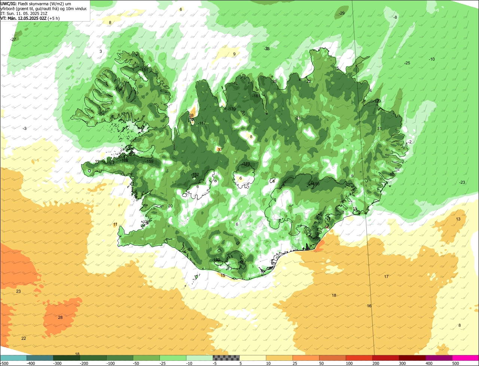Screen dimensions: 479x366
Task: Pick the pale green -10 to -5 legend swatch
Action: click(x=199, y=358)
